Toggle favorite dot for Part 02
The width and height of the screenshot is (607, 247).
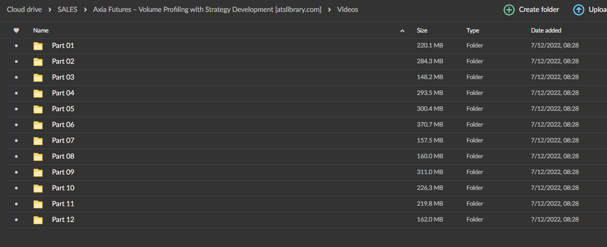pos(16,62)
